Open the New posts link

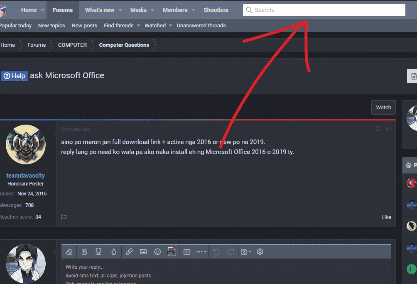click(x=84, y=25)
